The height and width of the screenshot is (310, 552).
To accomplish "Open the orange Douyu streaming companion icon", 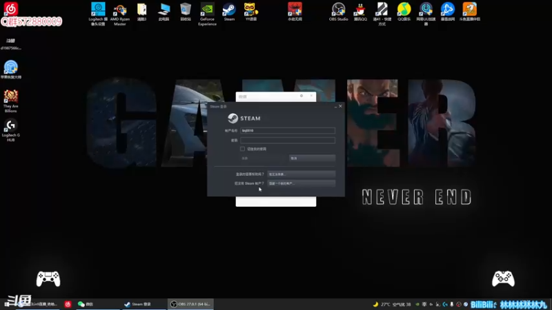I will coord(469,12).
